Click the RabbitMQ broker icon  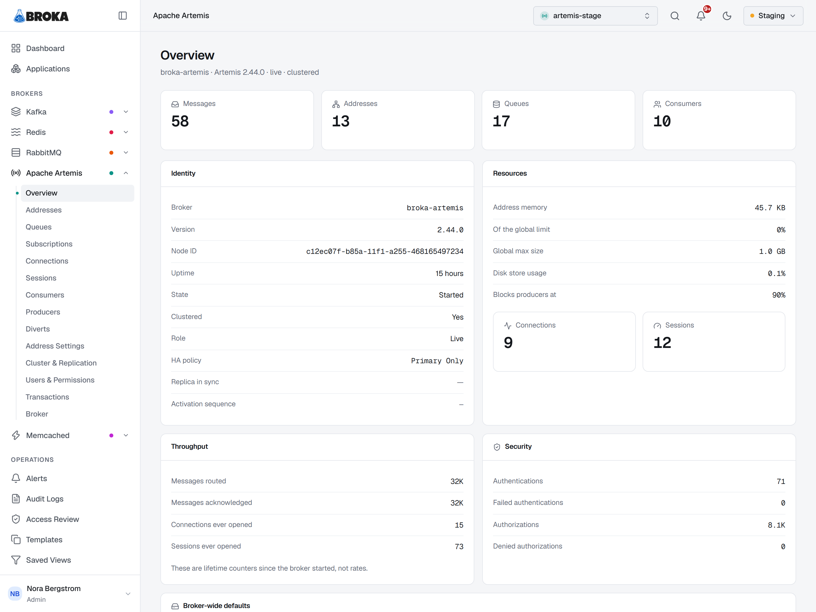(x=16, y=152)
